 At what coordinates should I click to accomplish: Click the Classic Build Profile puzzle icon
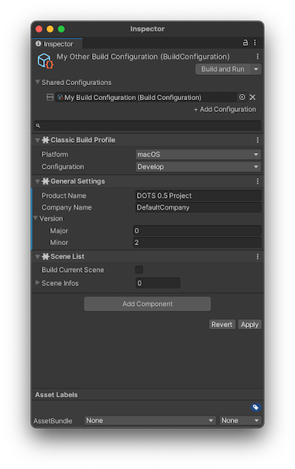(x=46, y=140)
